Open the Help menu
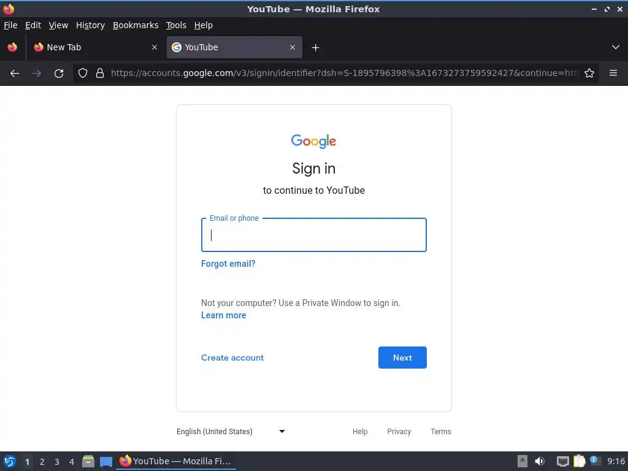628x471 pixels. pyautogui.click(x=204, y=25)
